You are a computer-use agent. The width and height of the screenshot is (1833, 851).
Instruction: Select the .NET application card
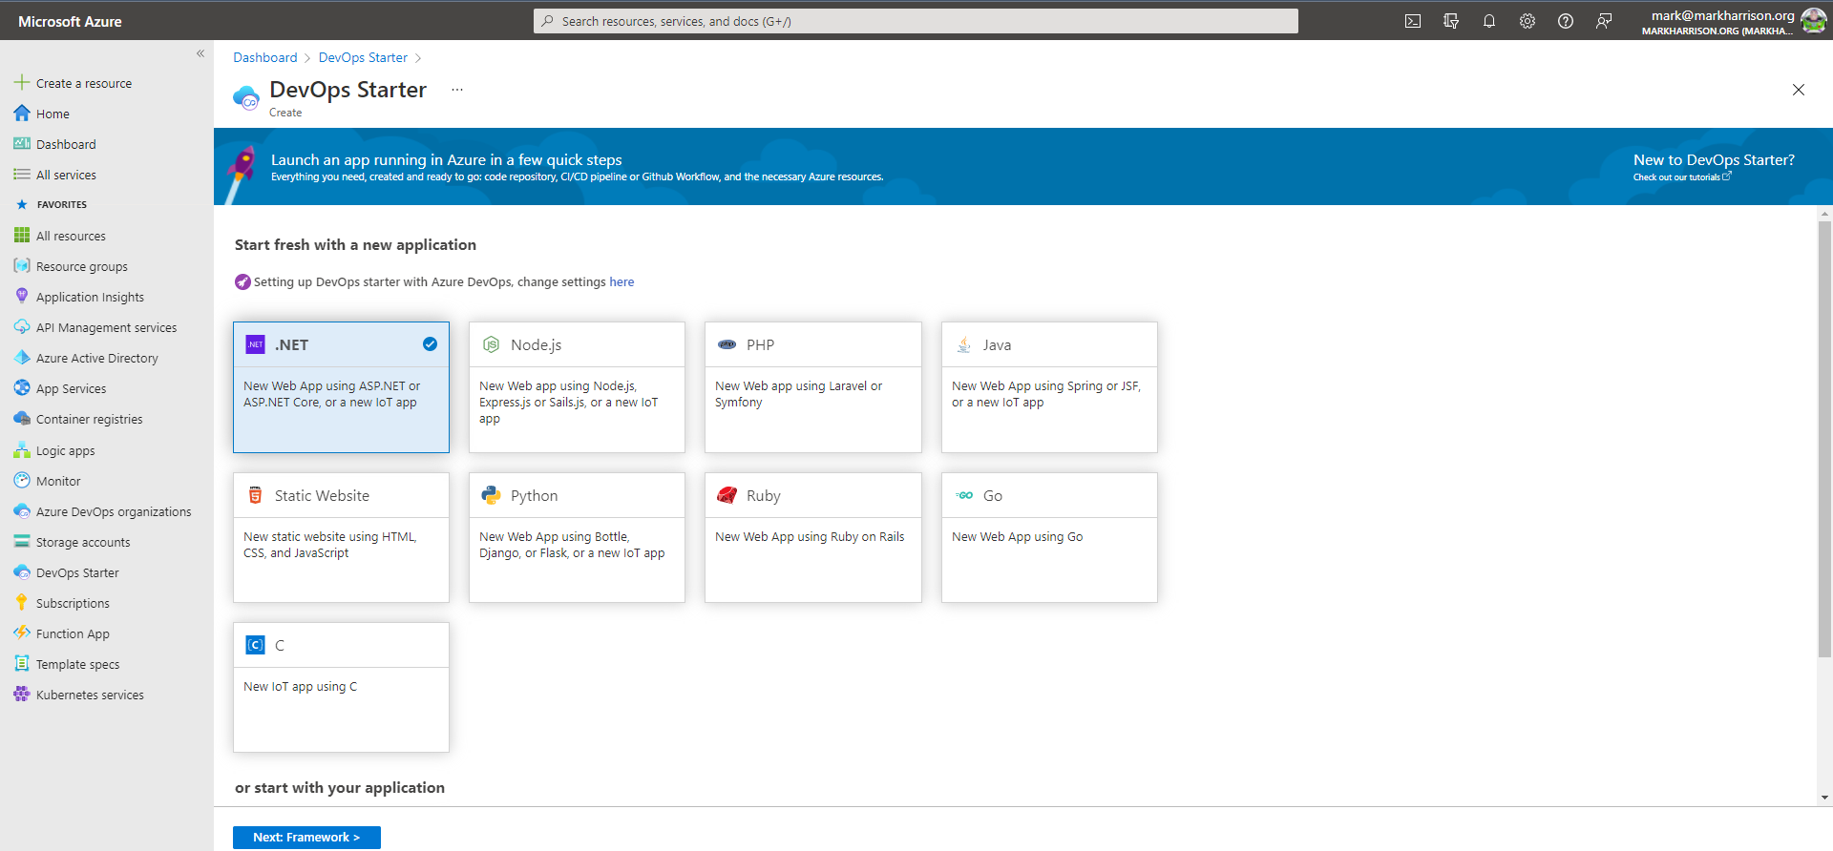coord(341,386)
